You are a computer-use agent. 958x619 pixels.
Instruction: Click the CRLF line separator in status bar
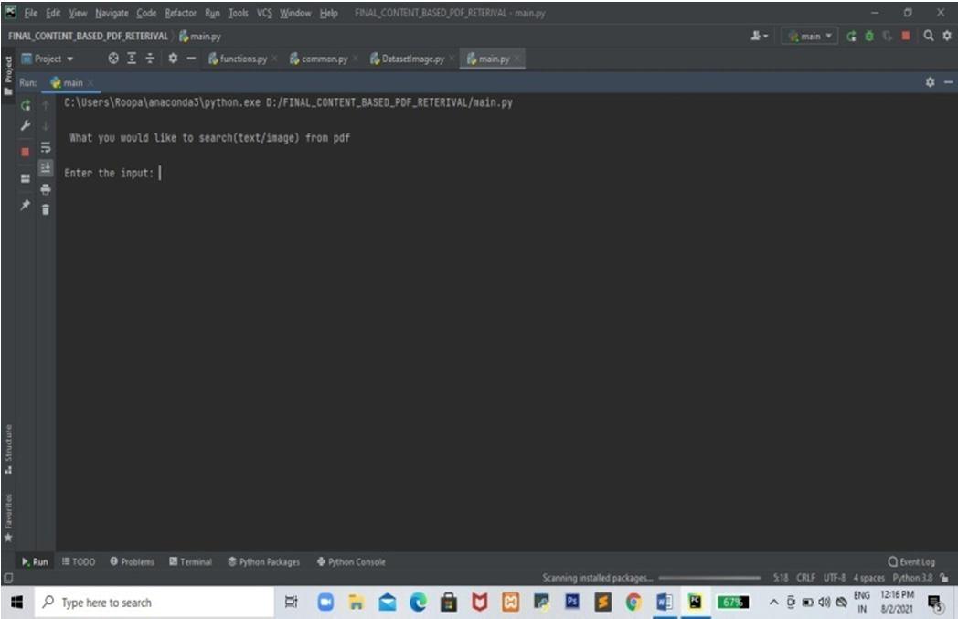805,578
